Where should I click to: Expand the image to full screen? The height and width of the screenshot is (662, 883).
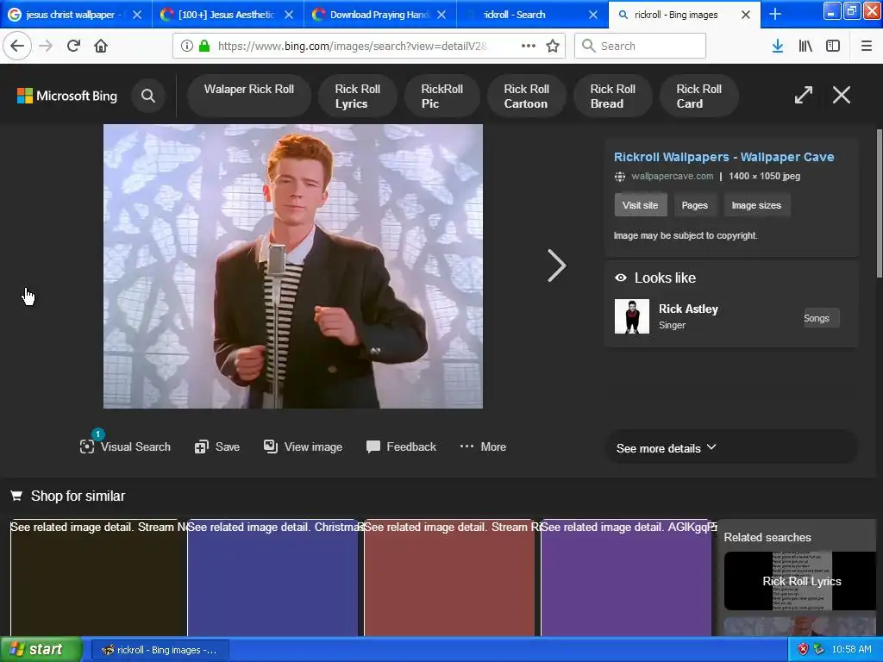[804, 95]
